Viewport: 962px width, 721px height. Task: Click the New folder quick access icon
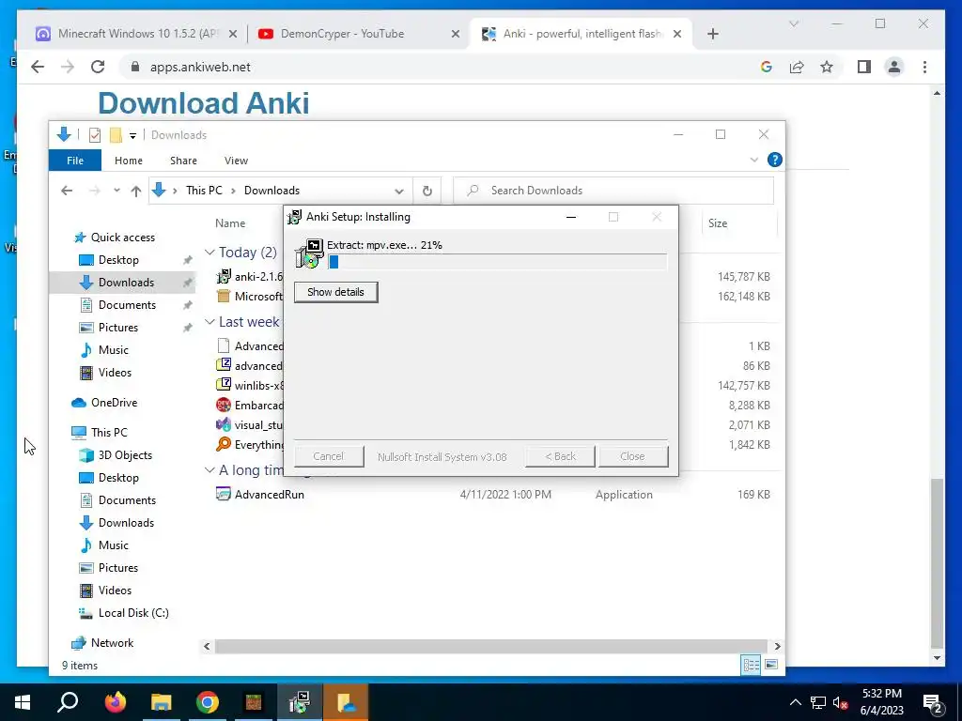(x=116, y=135)
